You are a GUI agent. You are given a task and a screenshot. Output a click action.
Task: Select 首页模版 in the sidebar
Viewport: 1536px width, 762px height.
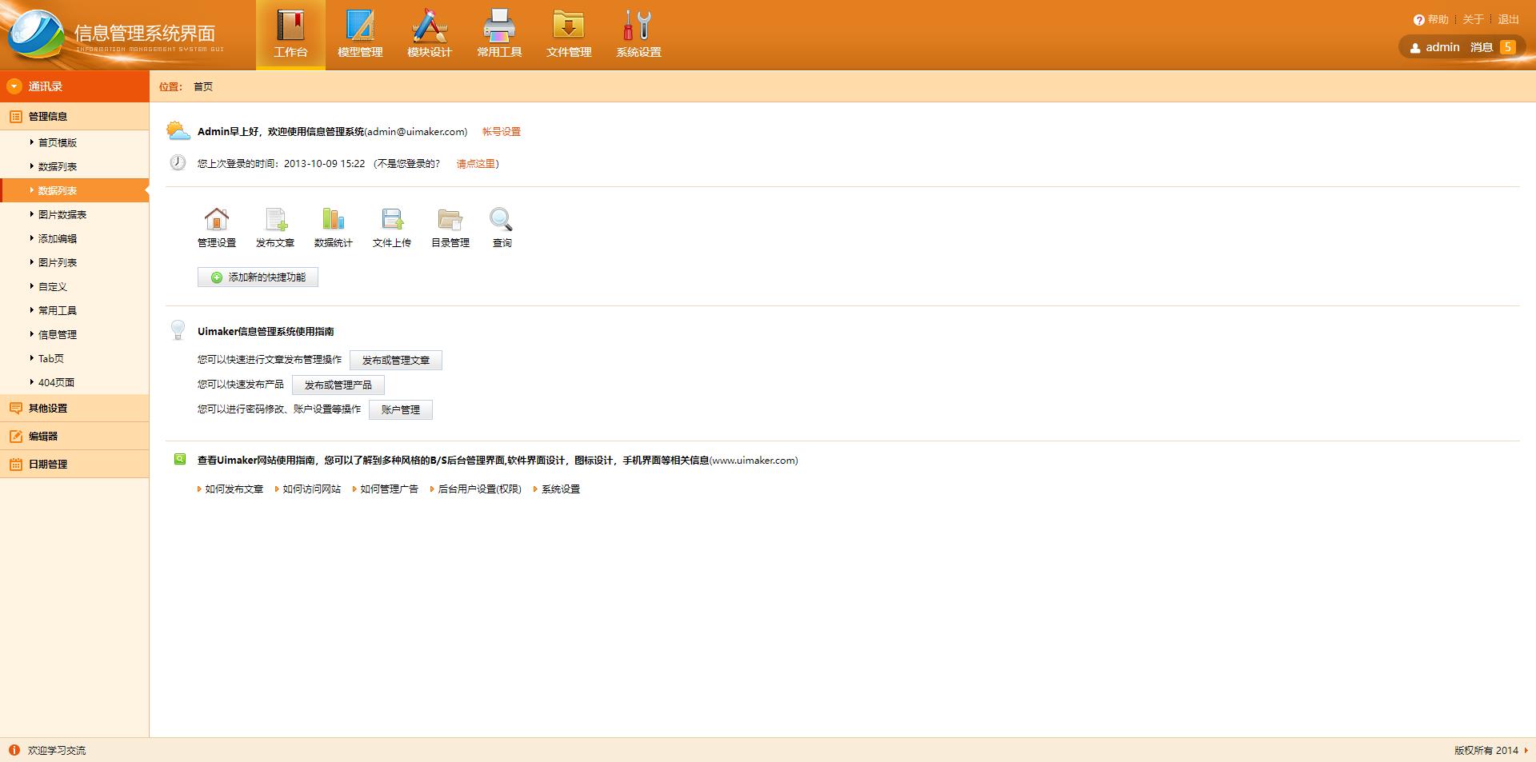58,142
